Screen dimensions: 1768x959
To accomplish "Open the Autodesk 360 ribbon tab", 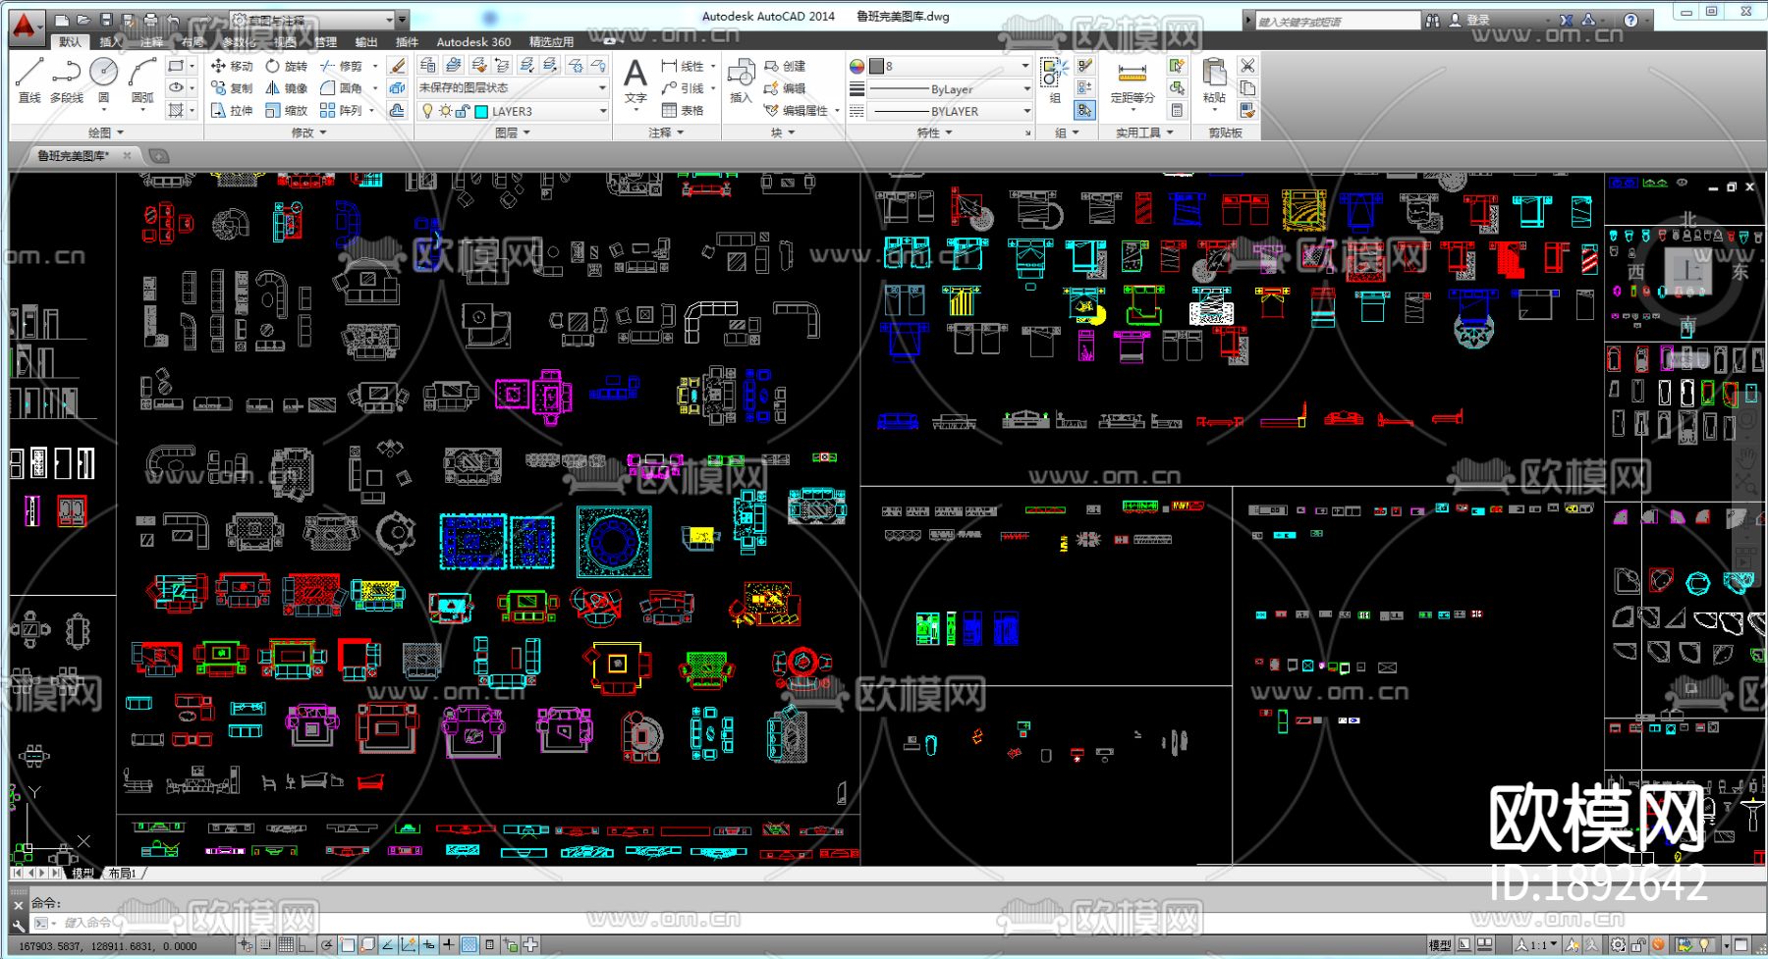I will 473,42.
